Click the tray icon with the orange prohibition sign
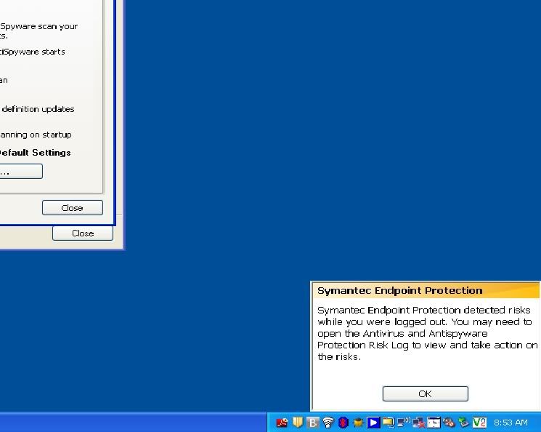Viewport: 541px width, 432px height. pos(449,423)
